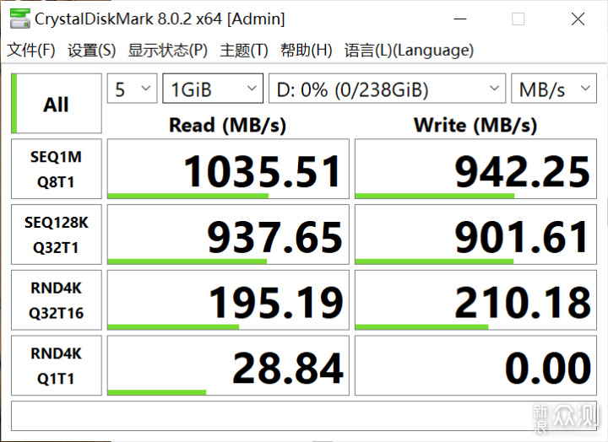Open the 设置(S) menu
This screenshot has height=442, width=608.
pyautogui.click(x=92, y=51)
